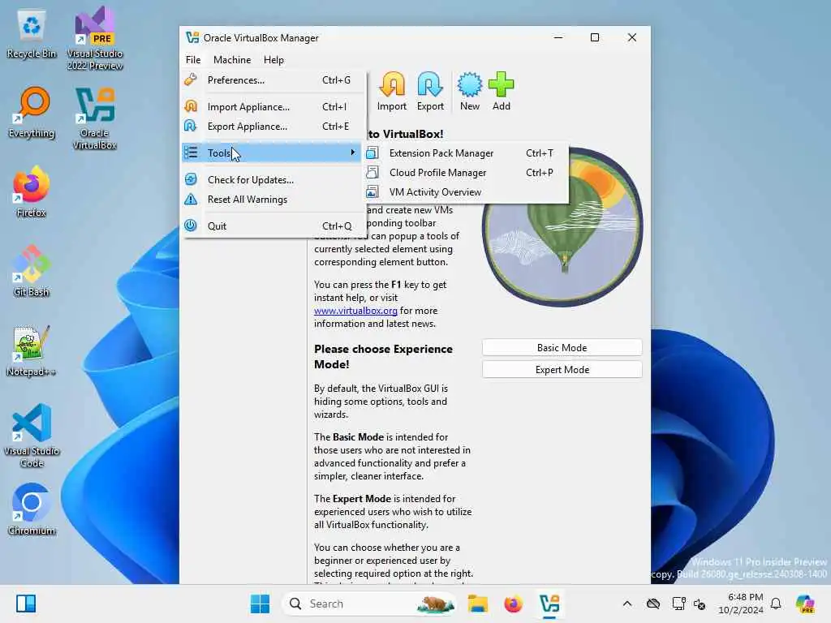Show hidden tray icons chevron
The width and height of the screenshot is (831, 623).
[627, 604]
